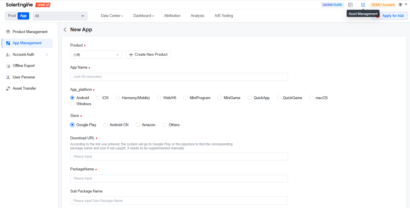Choose Amazon as the store

[x=138, y=125]
